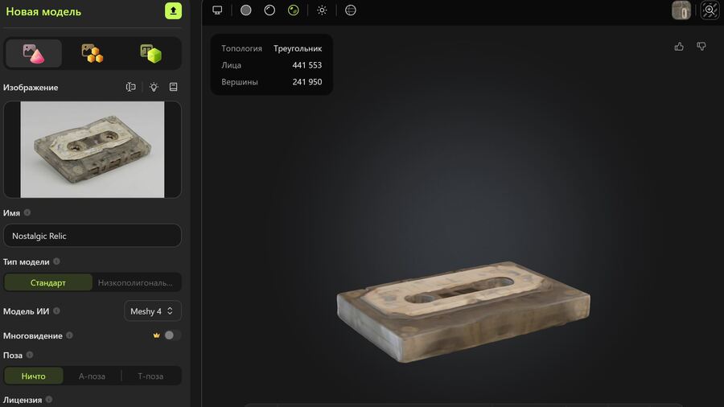Image resolution: width=724 pixels, height=407 pixels.
Task: Select the outlined sphere shading mode
Action: pos(269,10)
